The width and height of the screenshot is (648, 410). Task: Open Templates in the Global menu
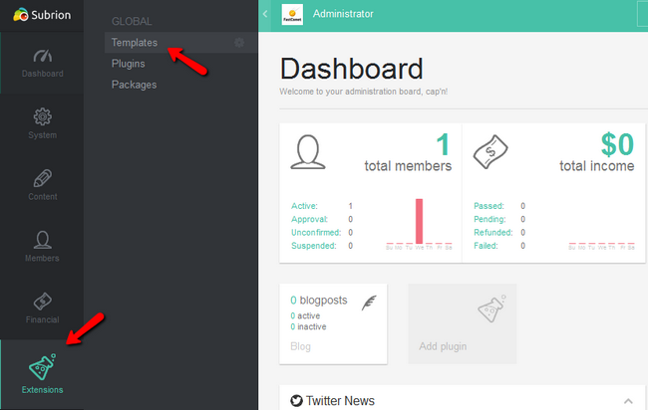pos(135,43)
